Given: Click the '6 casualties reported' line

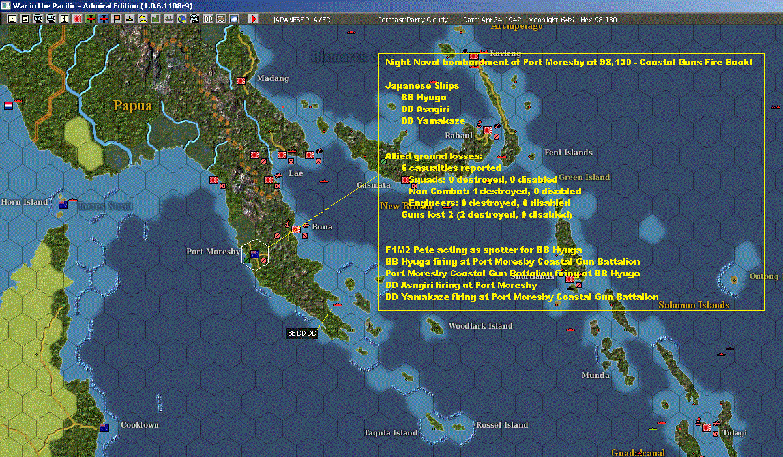Looking at the screenshot, I should [x=451, y=168].
